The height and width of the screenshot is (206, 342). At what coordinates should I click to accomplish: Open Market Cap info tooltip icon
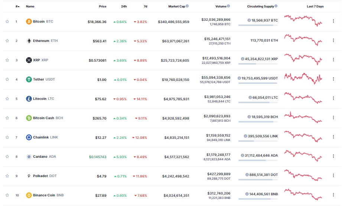(x=187, y=6)
